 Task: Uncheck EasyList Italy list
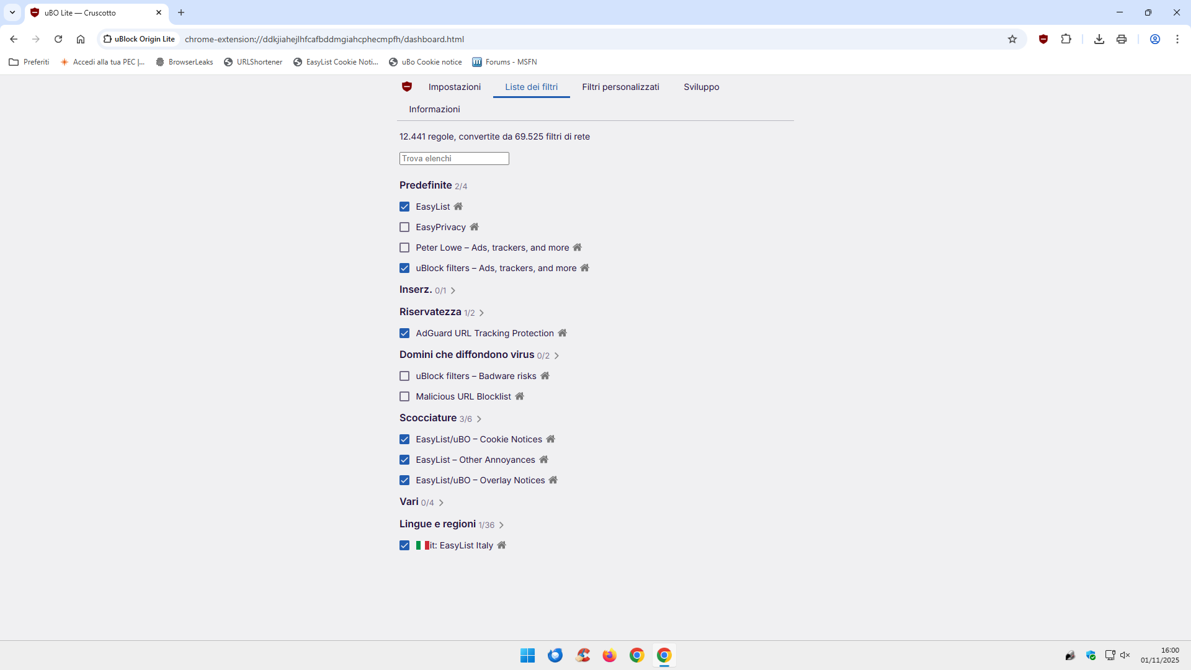[404, 545]
